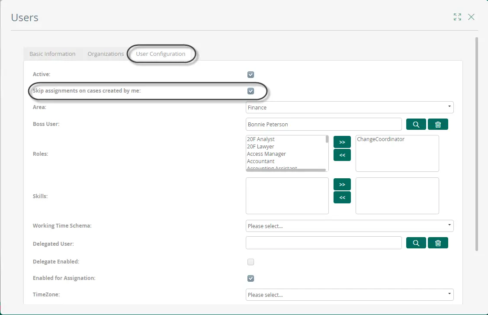Expand the TimeZone dropdown

pos(350,295)
